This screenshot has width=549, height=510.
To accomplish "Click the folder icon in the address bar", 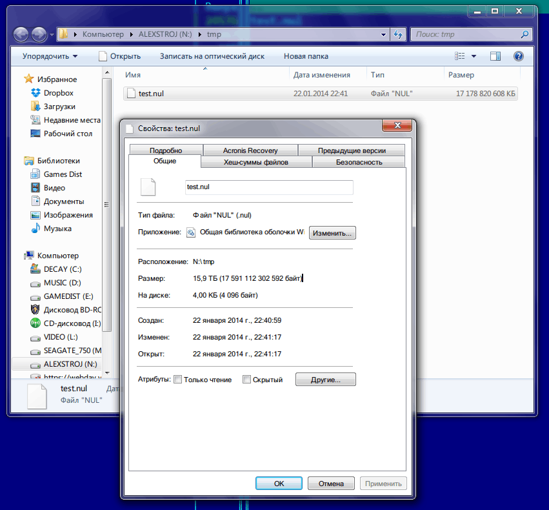I will point(63,34).
